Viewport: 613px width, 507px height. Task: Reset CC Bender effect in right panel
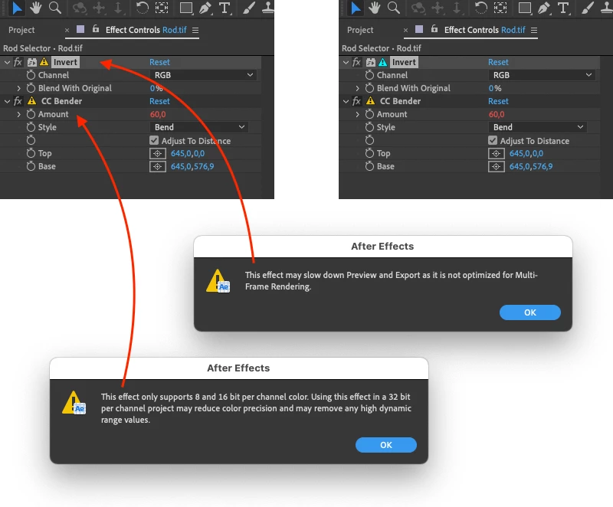[498, 101]
